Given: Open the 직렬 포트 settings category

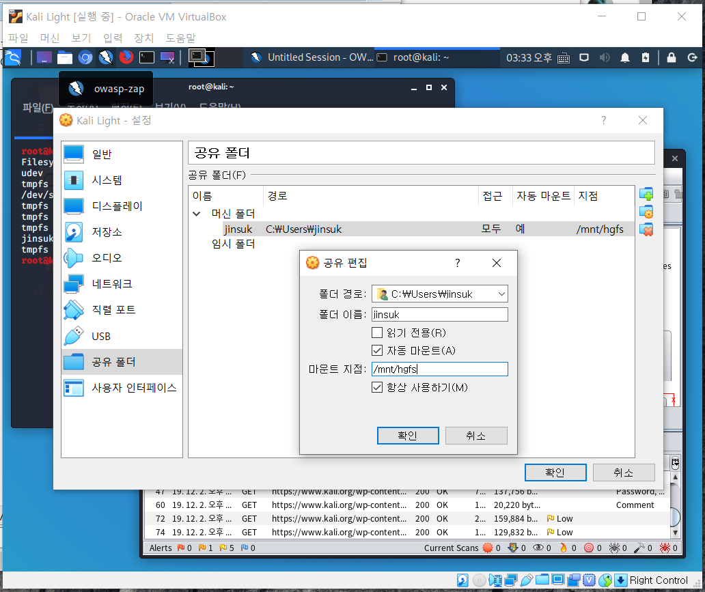Looking at the screenshot, I should 122,310.
